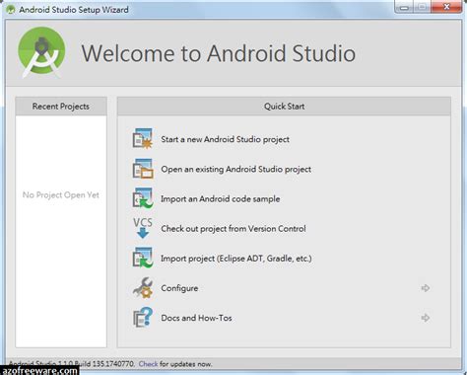Click the Quick Start panel header

(x=284, y=107)
